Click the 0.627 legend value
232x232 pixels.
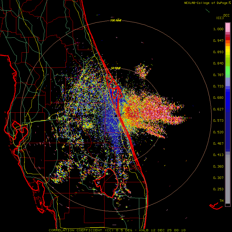[x=218, y=109]
